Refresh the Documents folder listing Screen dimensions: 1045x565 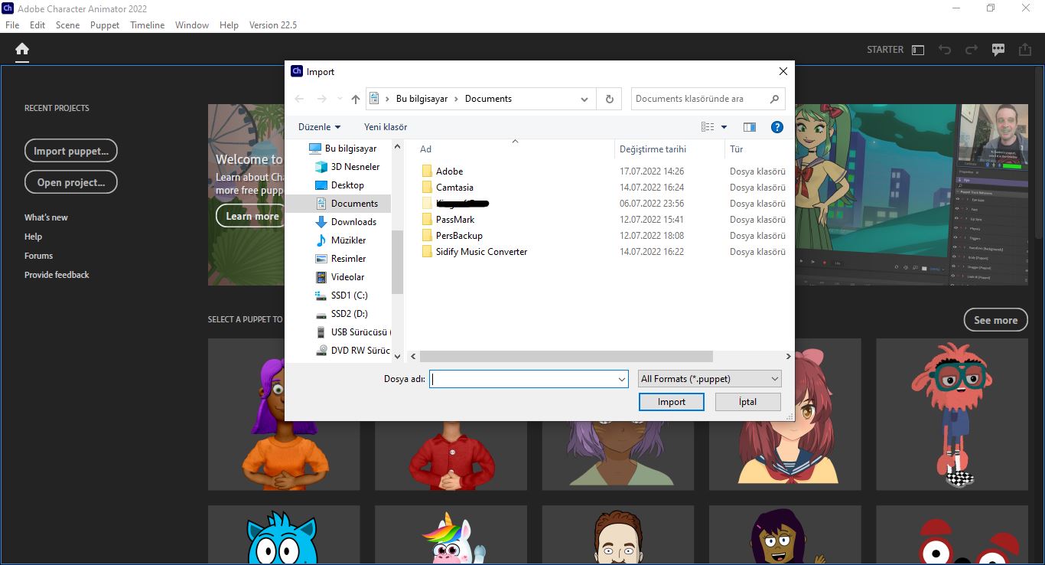[x=610, y=99]
